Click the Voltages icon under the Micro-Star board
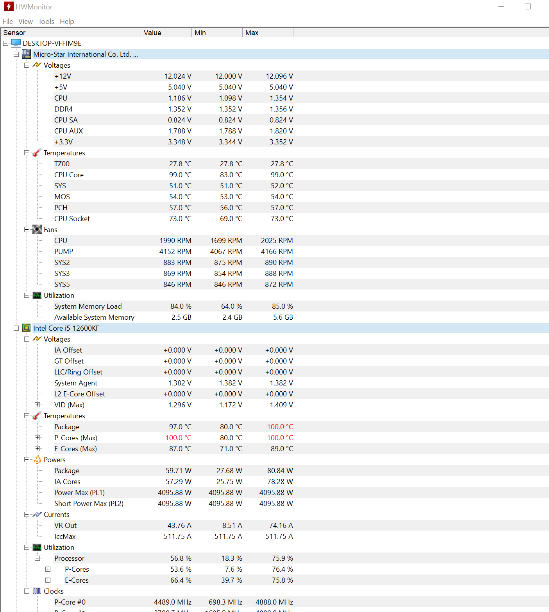 coord(37,65)
